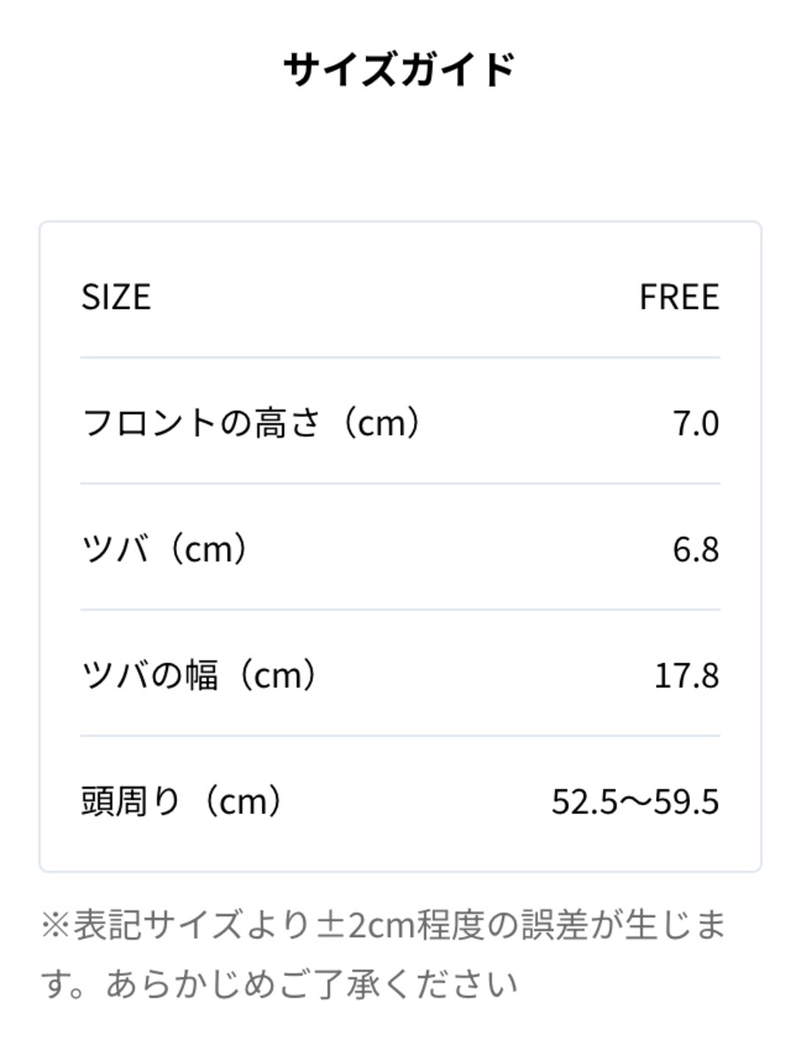Select the 頭周り（cm）label
This screenshot has height=1045, width=796.
tap(183, 801)
